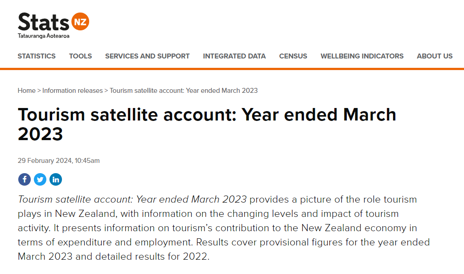Open Wellbeing Indicators menu
The height and width of the screenshot is (274, 464).
[362, 56]
